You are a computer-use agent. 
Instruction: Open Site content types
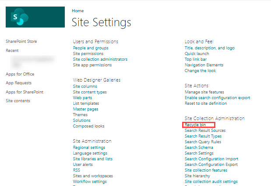[90, 92]
